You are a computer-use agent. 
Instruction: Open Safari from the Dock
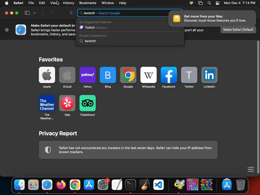pos(47,185)
